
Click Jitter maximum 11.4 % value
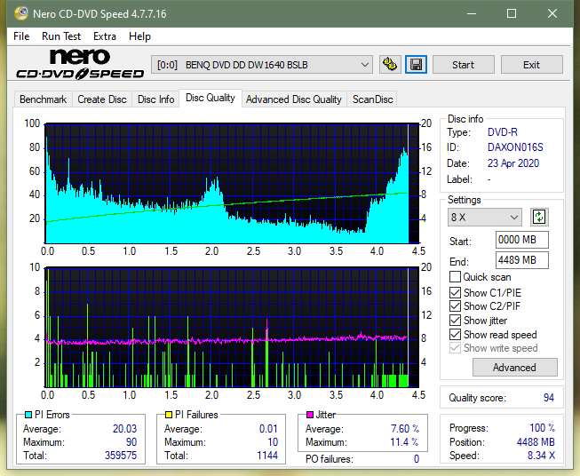pyautogui.click(x=405, y=442)
